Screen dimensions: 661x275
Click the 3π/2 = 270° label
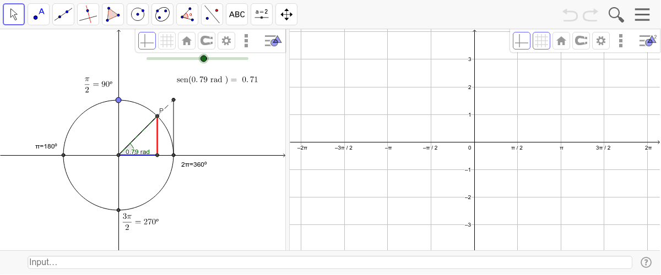[x=141, y=221]
